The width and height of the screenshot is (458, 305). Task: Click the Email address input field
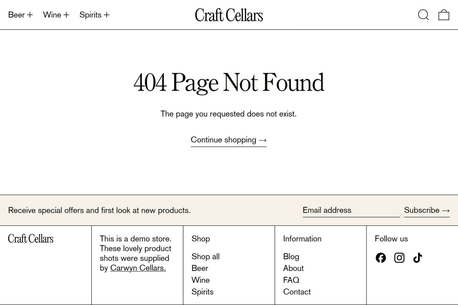pyautogui.click(x=351, y=210)
